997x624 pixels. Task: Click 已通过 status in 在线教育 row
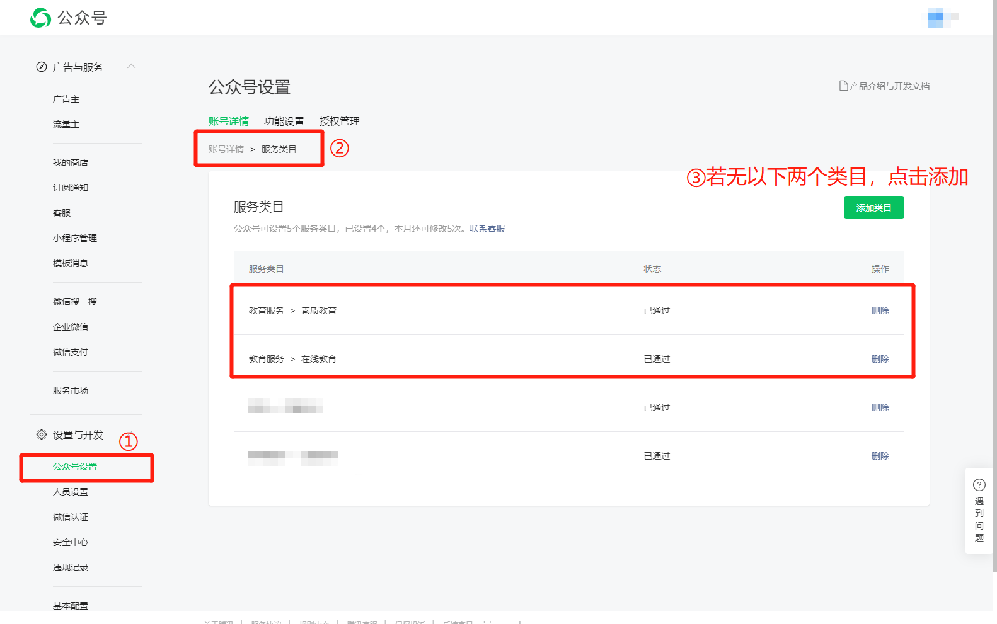pos(657,359)
